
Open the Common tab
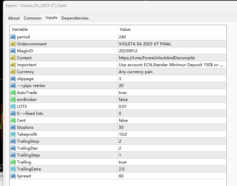(x=33, y=18)
